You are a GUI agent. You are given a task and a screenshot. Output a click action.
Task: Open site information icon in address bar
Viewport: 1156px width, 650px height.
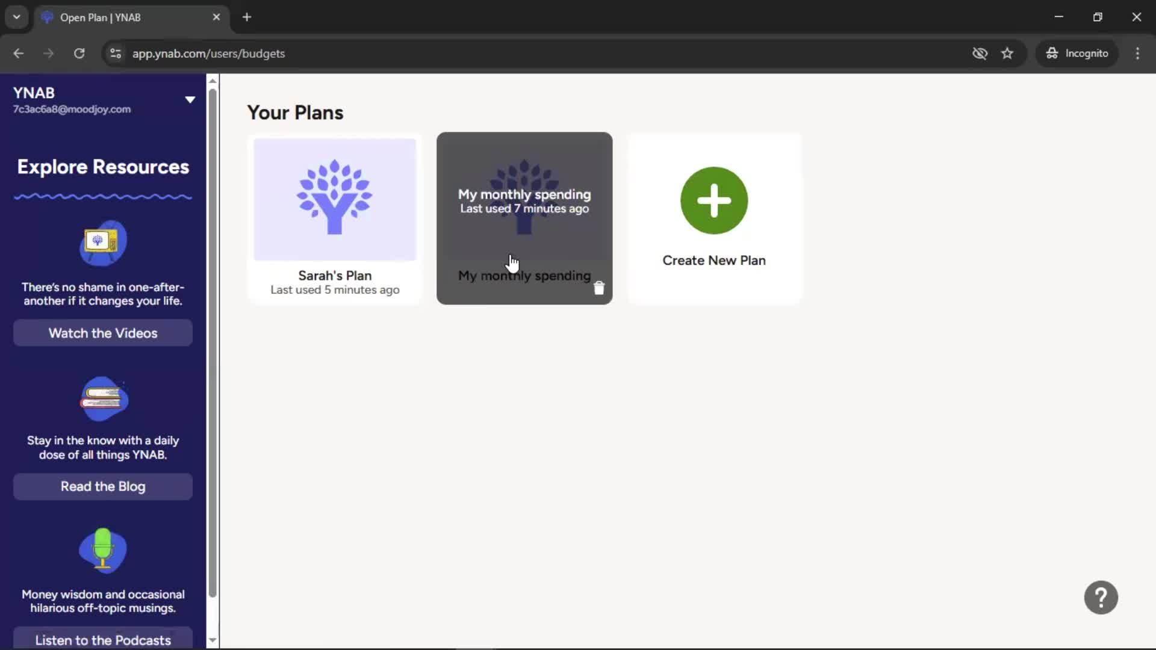(115, 53)
